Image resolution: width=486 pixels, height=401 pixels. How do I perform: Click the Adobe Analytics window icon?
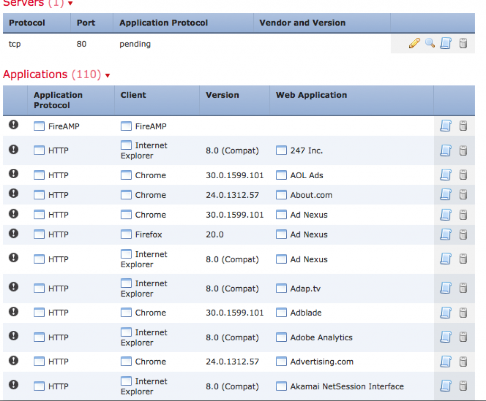[281, 337]
